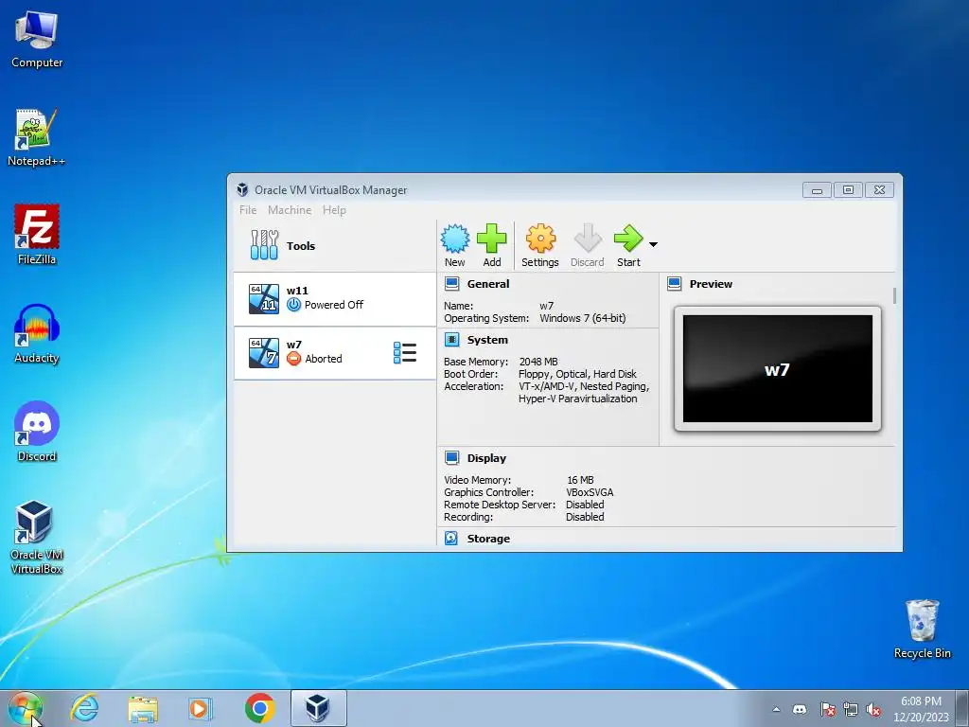Click the w11 machine OS icon
969x727 pixels.
click(264, 299)
